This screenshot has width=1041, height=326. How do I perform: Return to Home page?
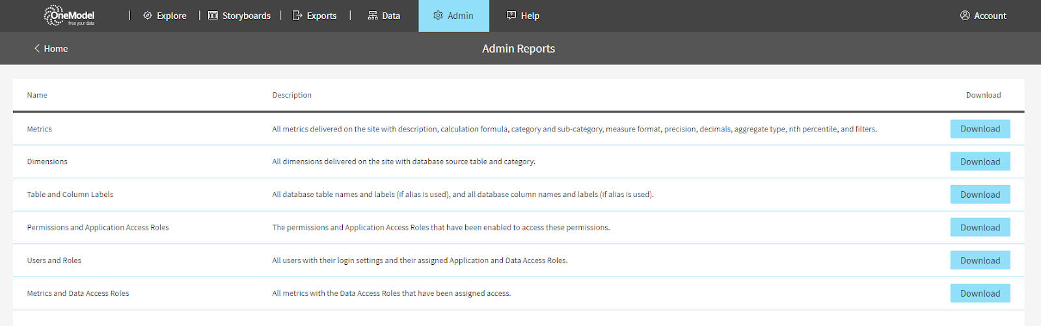[55, 49]
